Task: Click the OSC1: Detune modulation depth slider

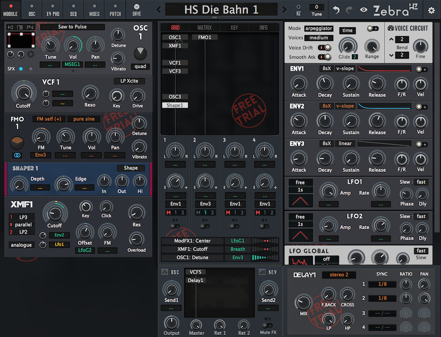Action: tap(265, 257)
